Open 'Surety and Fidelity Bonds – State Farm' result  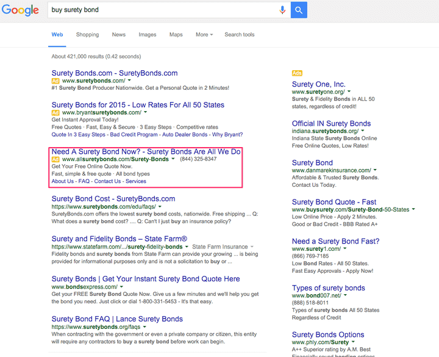pos(120,239)
